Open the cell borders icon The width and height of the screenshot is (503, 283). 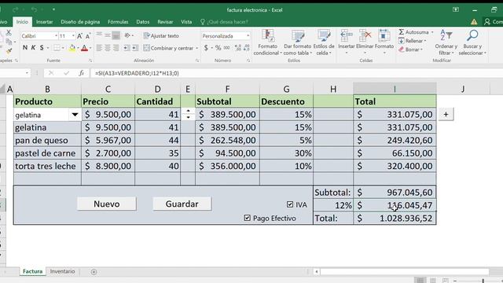tap(57, 48)
